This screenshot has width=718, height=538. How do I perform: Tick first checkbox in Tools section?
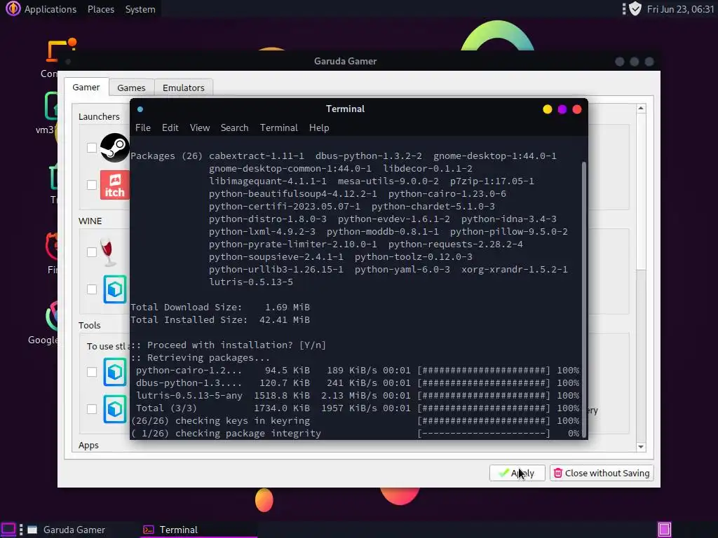[92, 372]
